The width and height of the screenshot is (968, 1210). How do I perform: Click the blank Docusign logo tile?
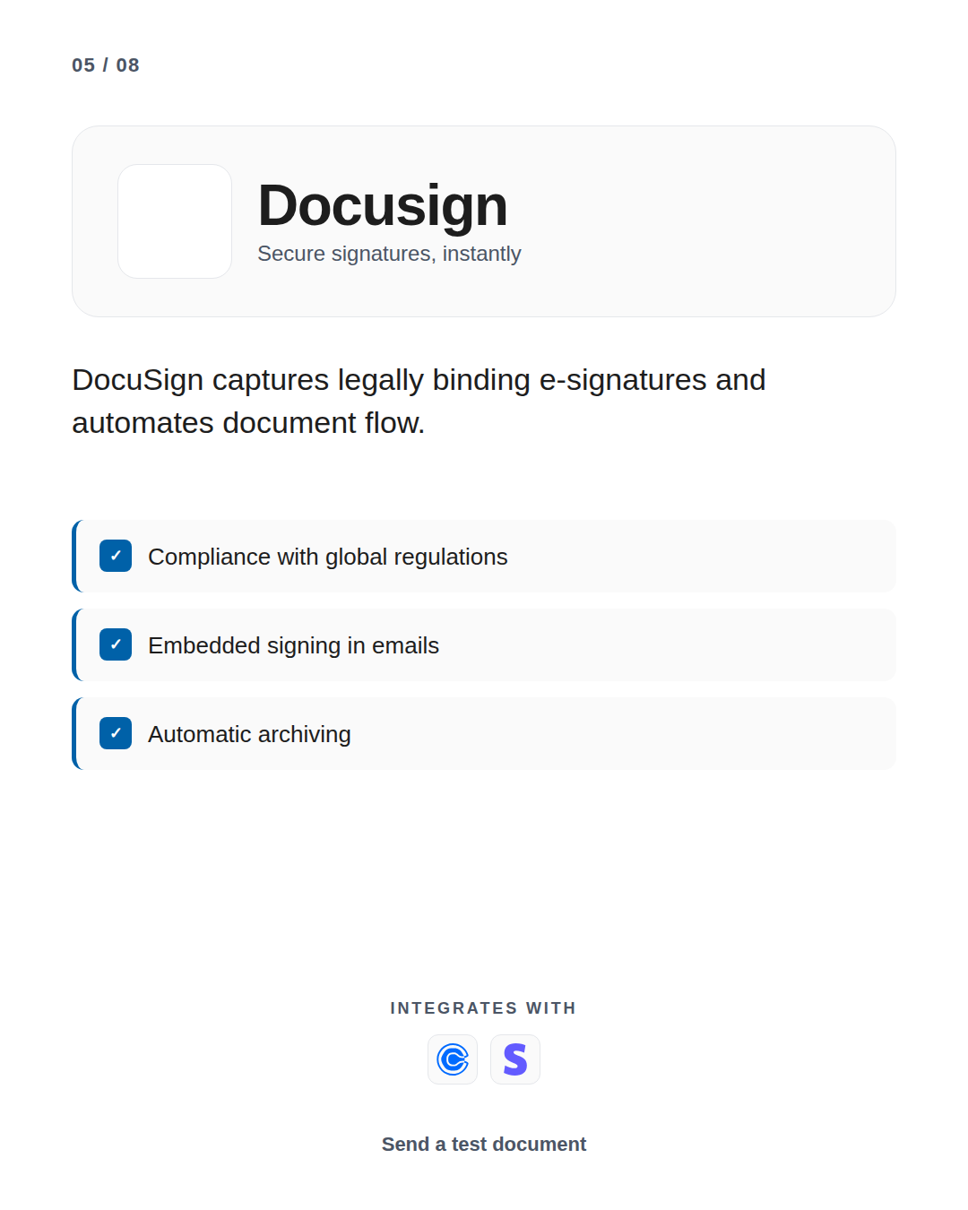point(175,221)
